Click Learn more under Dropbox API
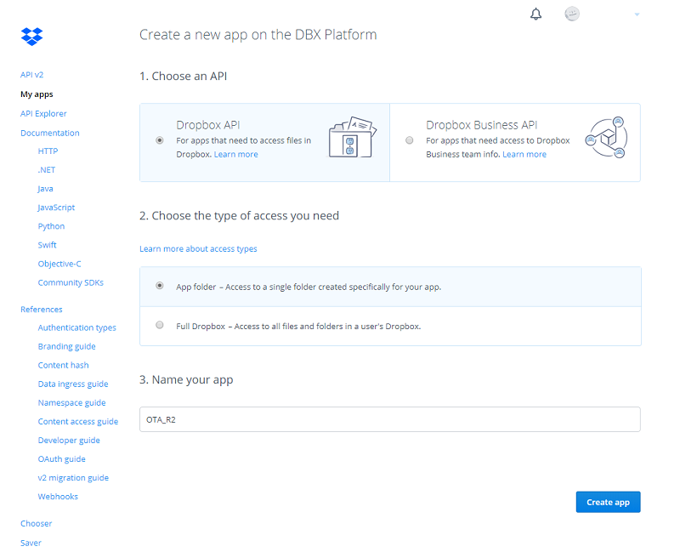Screen dimensions: 680x552 [236, 155]
